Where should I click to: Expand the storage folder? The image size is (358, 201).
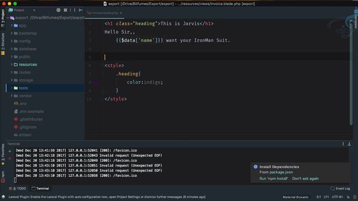click(x=11, y=80)
